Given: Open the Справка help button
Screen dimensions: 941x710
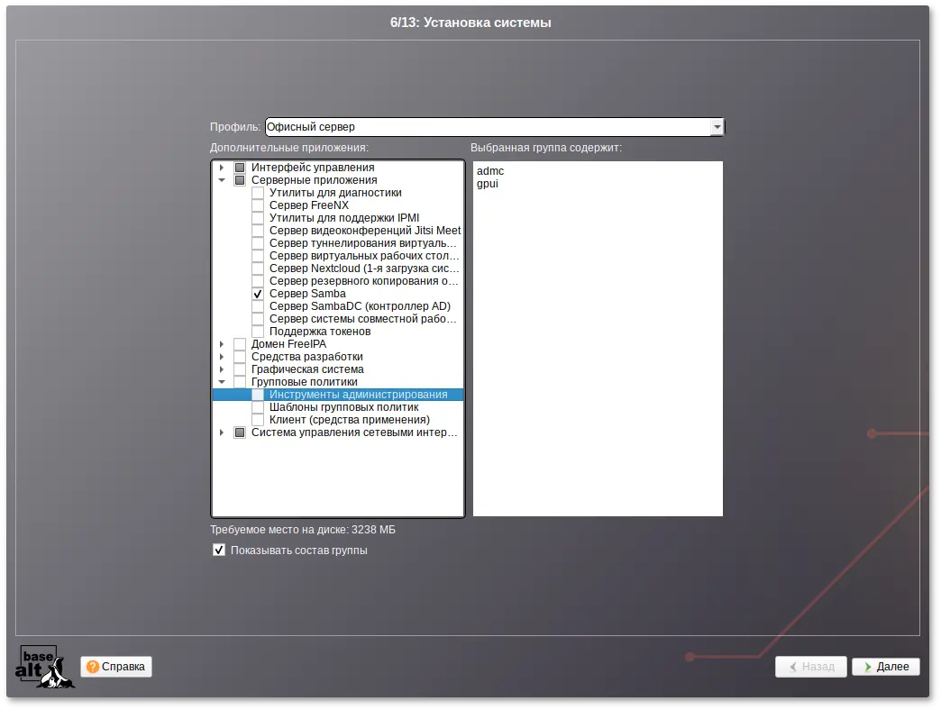Looking at the screenshot, I should click(x=116, y=667).
